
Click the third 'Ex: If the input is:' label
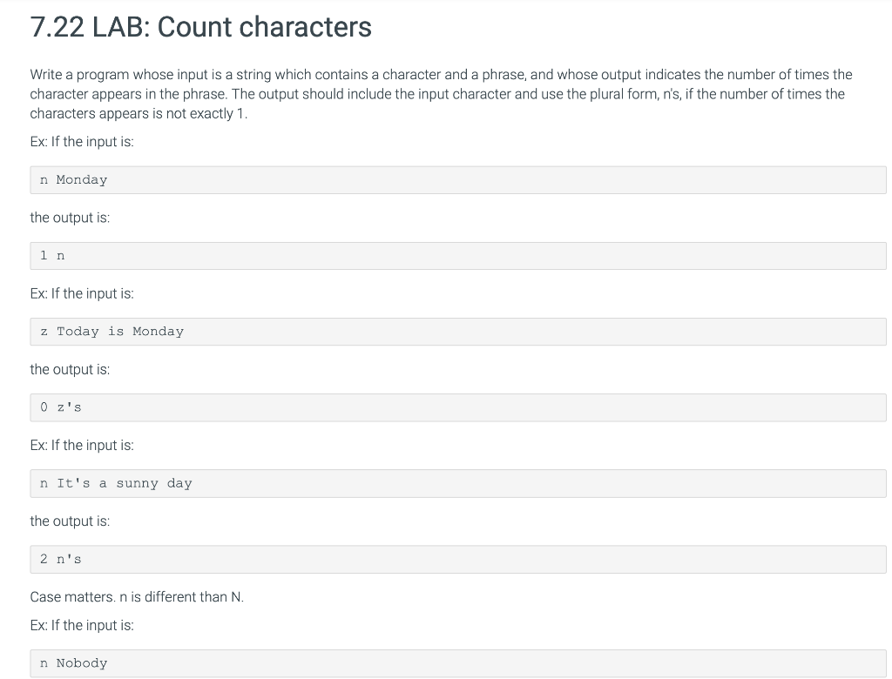82,446
